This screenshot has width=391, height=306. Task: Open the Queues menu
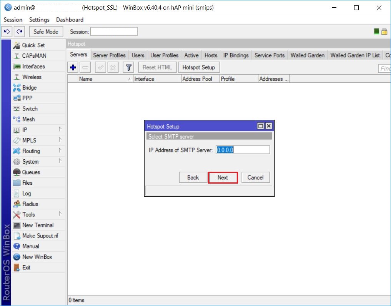tap(39, 172)
